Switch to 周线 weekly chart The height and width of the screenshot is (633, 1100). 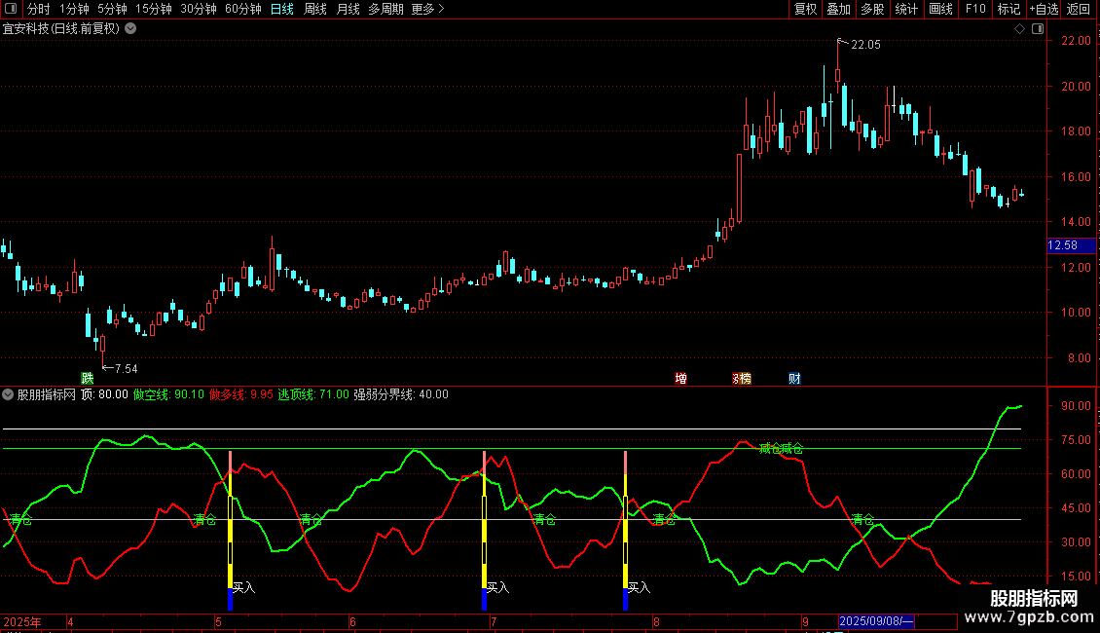click(315, 9)
